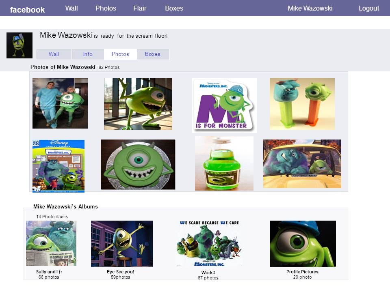Screen dimensions: 390x292
Task: Open Wall in the top navigation bar
Action: coord(71,8)
